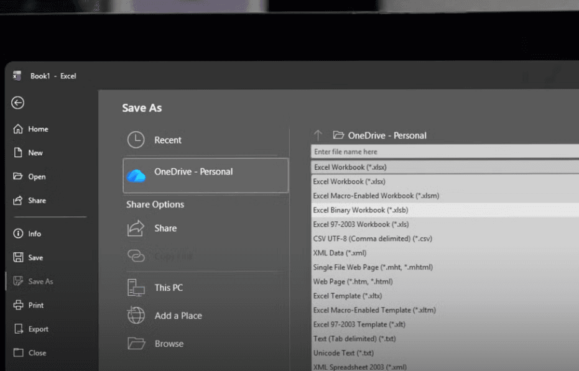Screen dimensions: 579x371
Task: Choose Excel Macro-Enabled Workbook (*.xlsm)
Action: (445, 196)
